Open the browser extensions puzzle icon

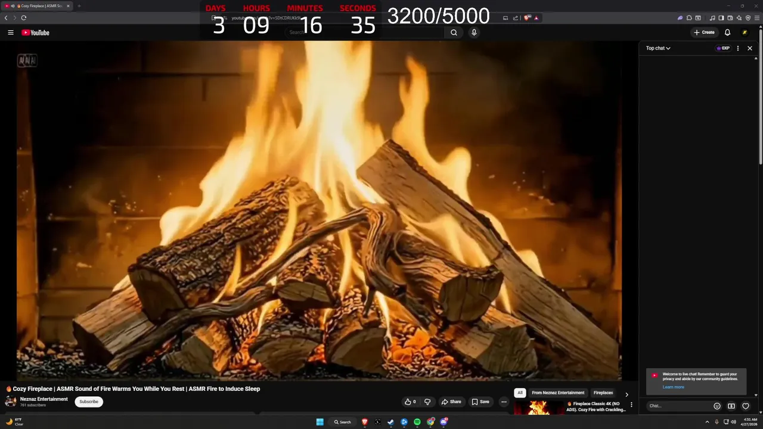coord(689,18)
